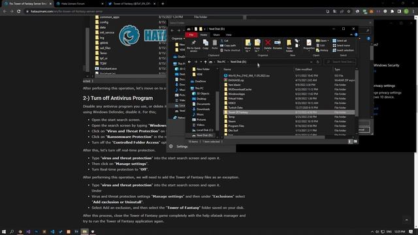This screenshot has height=235, width=418.
Task: Click Select none in the ribbon
Action: [x=341, y=46]
